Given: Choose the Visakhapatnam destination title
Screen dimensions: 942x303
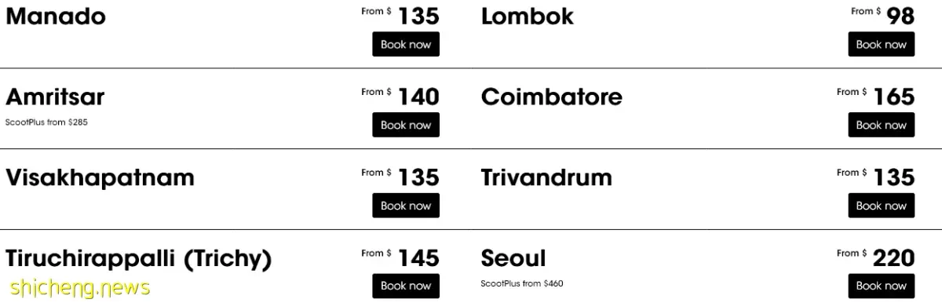Looking at the screenshot, I should pos(100,178).
